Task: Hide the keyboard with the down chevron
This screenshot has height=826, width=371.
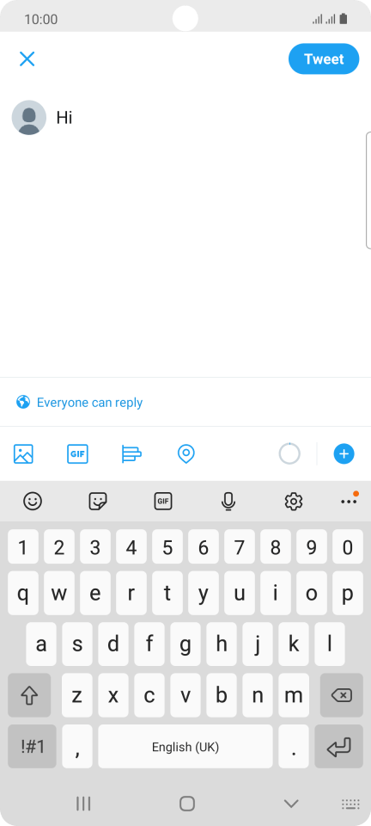Action: pos(291,804)
